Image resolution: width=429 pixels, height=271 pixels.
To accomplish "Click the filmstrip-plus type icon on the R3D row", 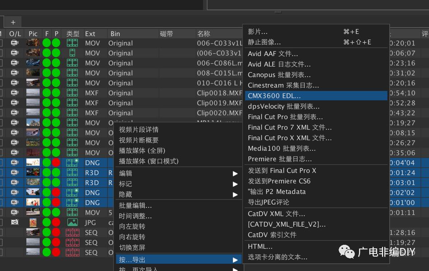I will (x=72, y=172).
